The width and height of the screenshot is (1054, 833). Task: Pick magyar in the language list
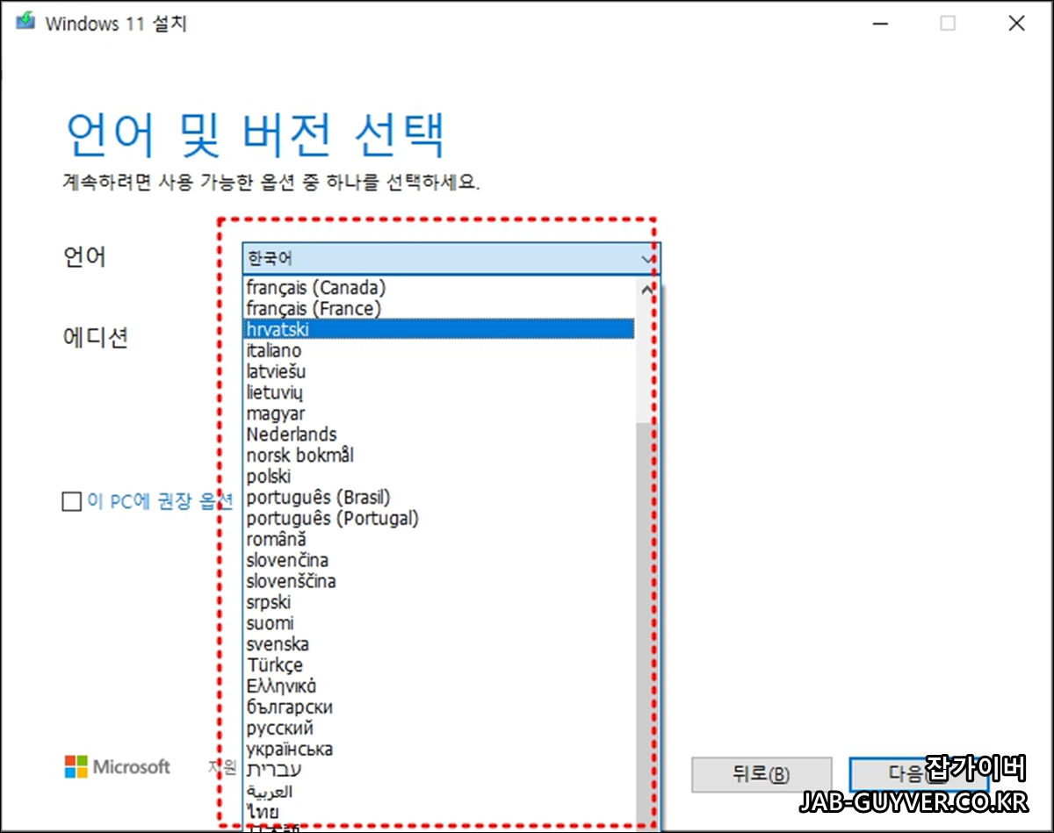pos(439,413)
